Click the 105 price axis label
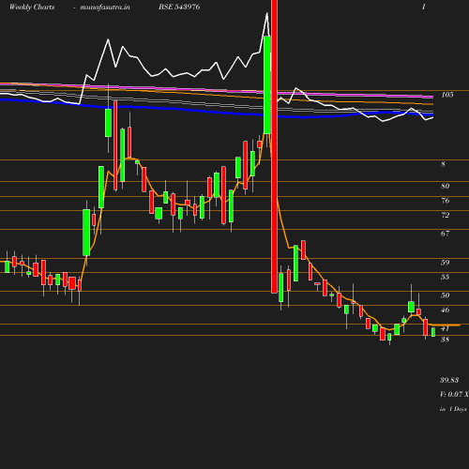469x469 pixels. (x=447, y=95)
